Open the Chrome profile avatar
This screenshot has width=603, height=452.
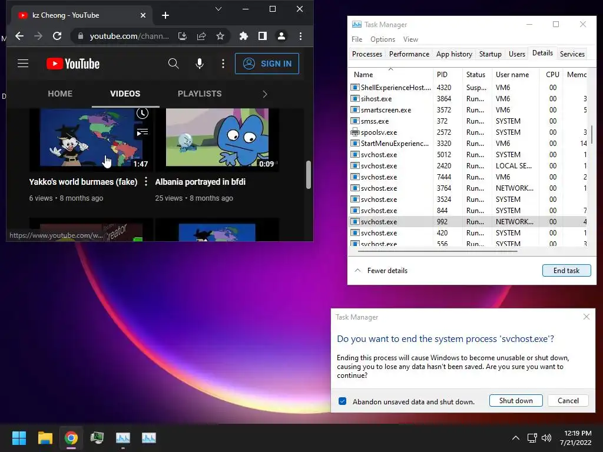tap(281, 36)
